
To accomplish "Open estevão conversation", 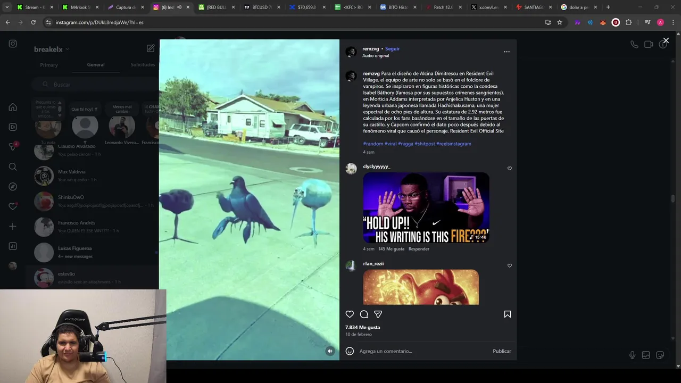I will click(x=93, y=278).
